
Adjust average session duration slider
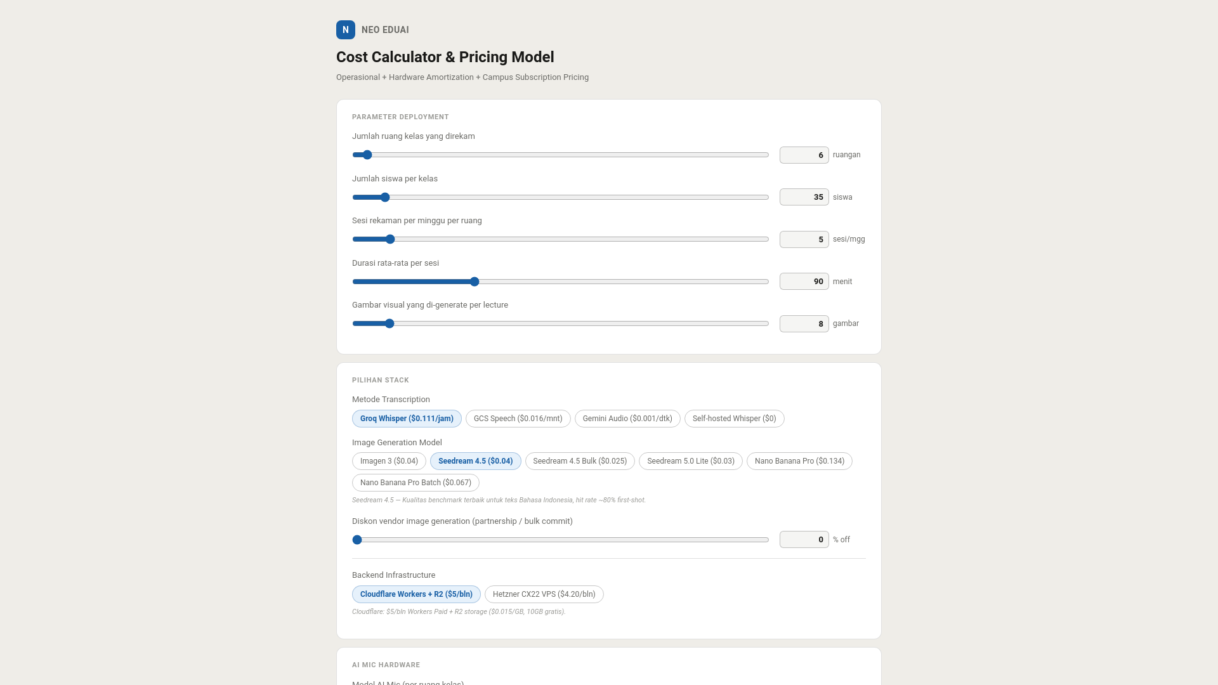pyautogui.click(x=561, y=282)
